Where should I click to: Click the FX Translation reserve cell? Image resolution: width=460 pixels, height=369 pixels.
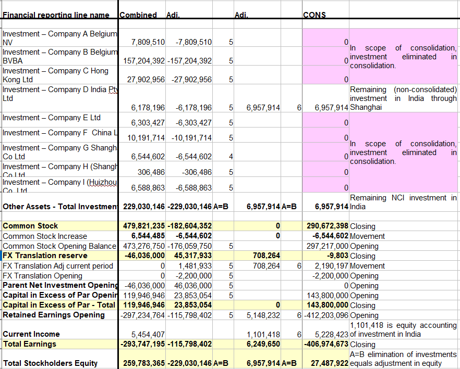42,256
